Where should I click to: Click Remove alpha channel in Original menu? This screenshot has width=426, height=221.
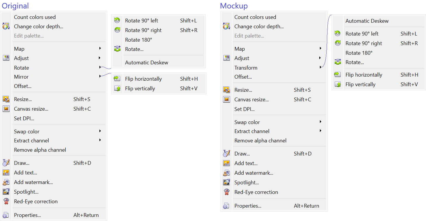[40, 150]
